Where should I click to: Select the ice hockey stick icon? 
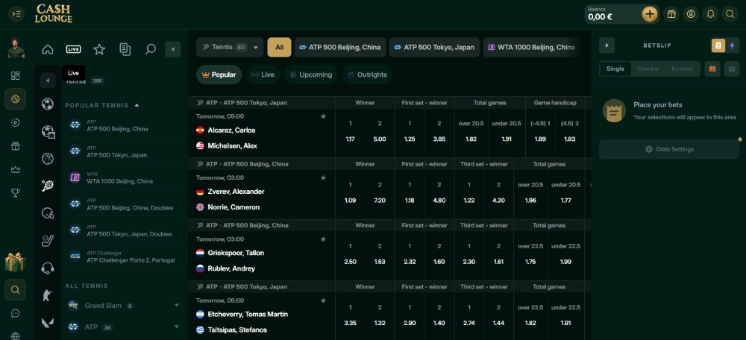(x=48, y=241)
